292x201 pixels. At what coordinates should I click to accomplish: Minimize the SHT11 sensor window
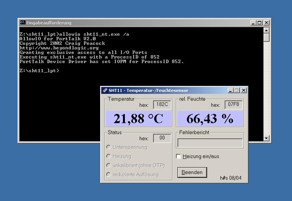[x=230, y=90]
